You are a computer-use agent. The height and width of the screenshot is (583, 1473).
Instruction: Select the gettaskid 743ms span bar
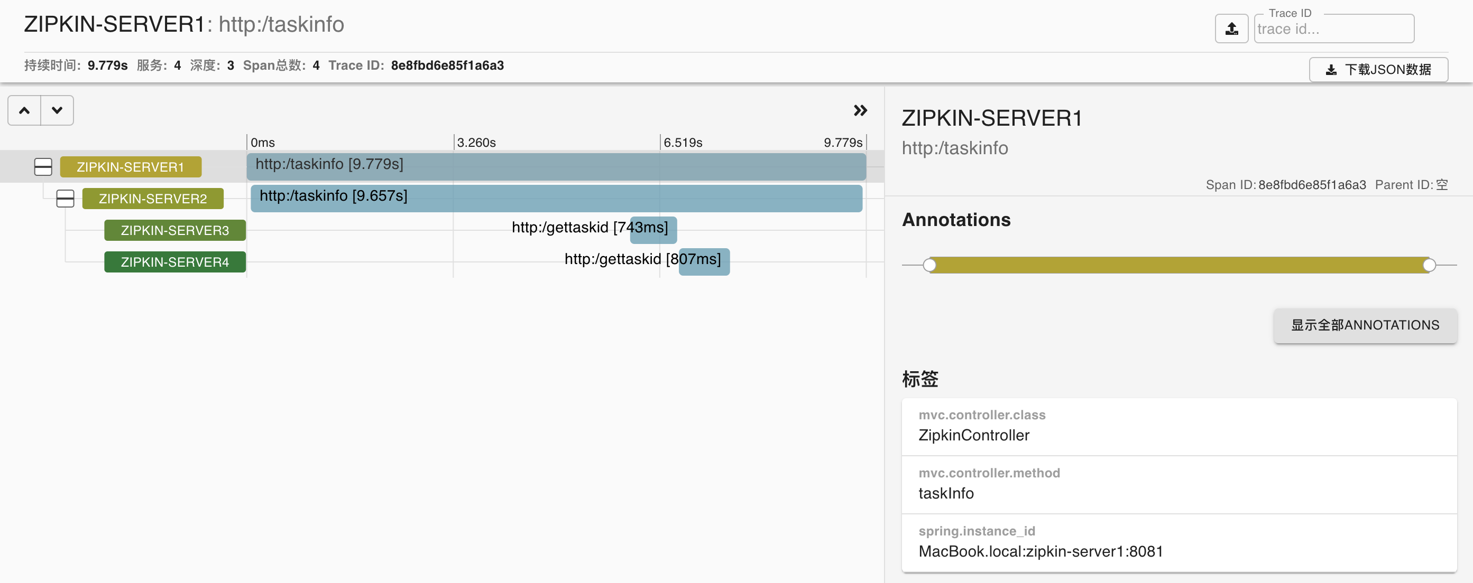coord(653,230)
